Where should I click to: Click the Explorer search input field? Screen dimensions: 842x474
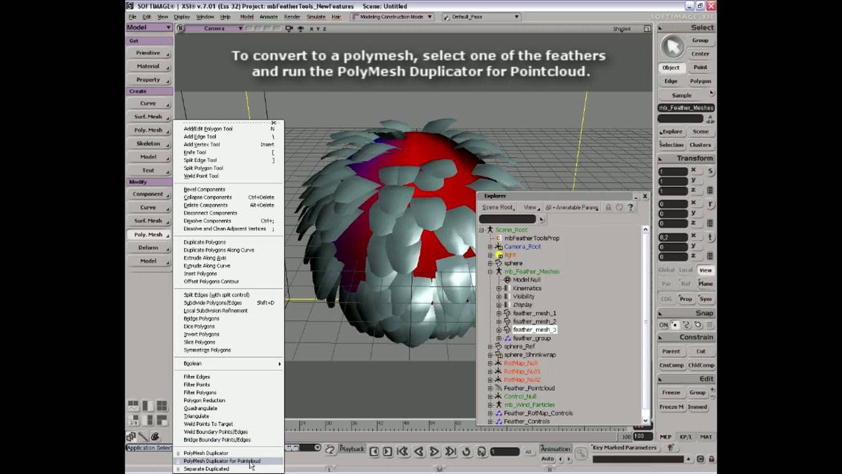[x=508, y=219]
